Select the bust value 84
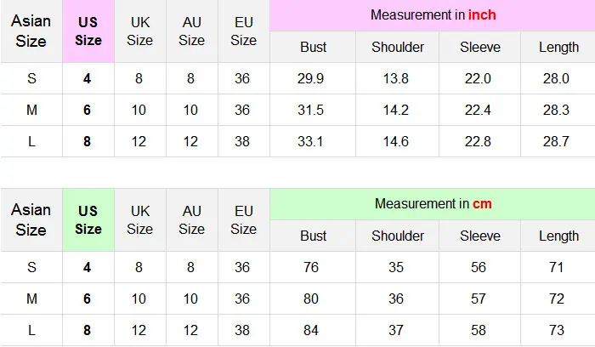Screen dimensions: 595x347 click(x=312, y=331)
